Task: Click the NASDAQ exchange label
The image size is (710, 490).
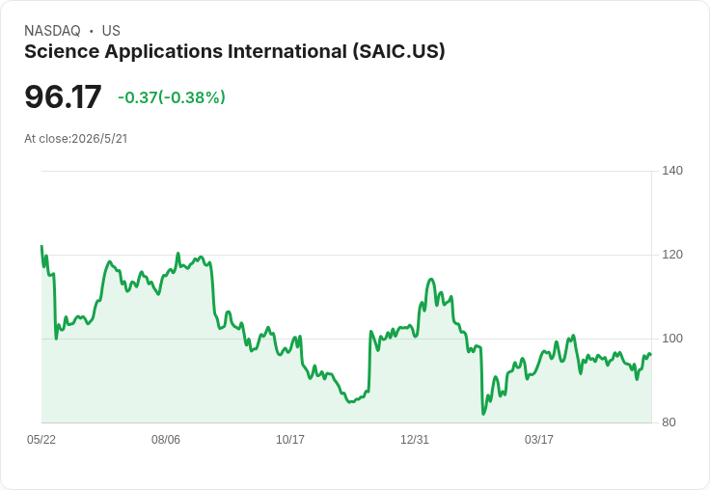Action: coord(52,31)
